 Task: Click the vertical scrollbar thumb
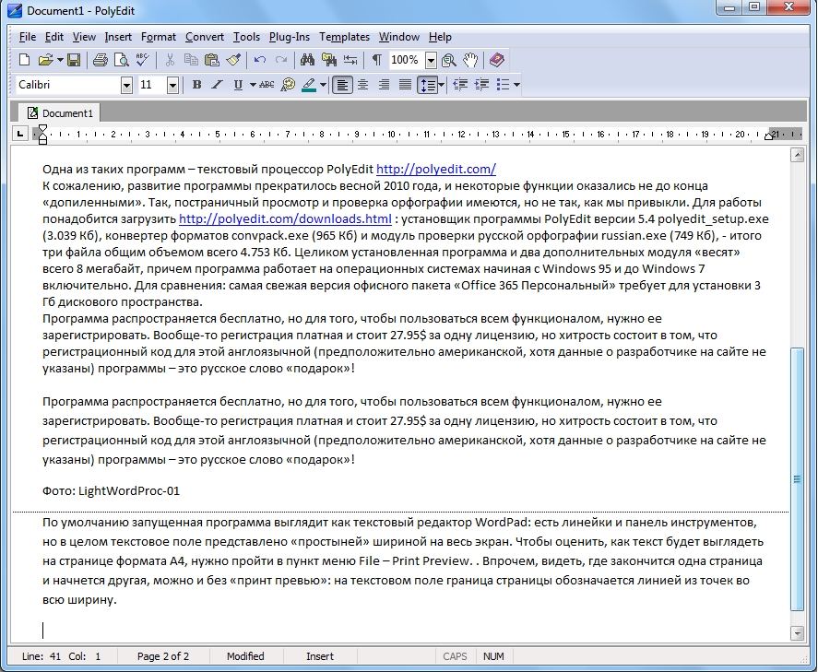tap(797, 478)
